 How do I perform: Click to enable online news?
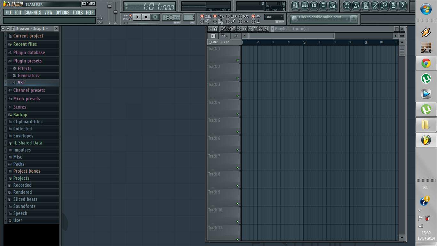(x=320, y=17)
